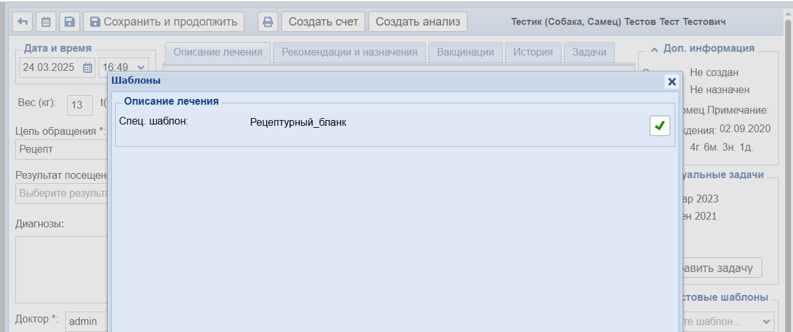The image size is (793, 332).
Task: Open the calendar icon in the top toolbar
Action: click(x=46, y=22)
